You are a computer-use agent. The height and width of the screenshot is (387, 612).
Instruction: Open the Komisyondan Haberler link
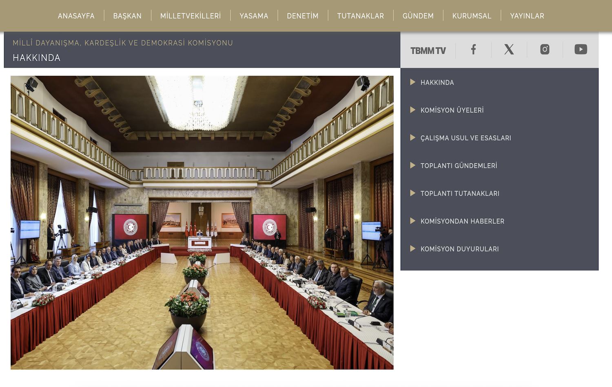pyautogui.click(x=462, y=221)
